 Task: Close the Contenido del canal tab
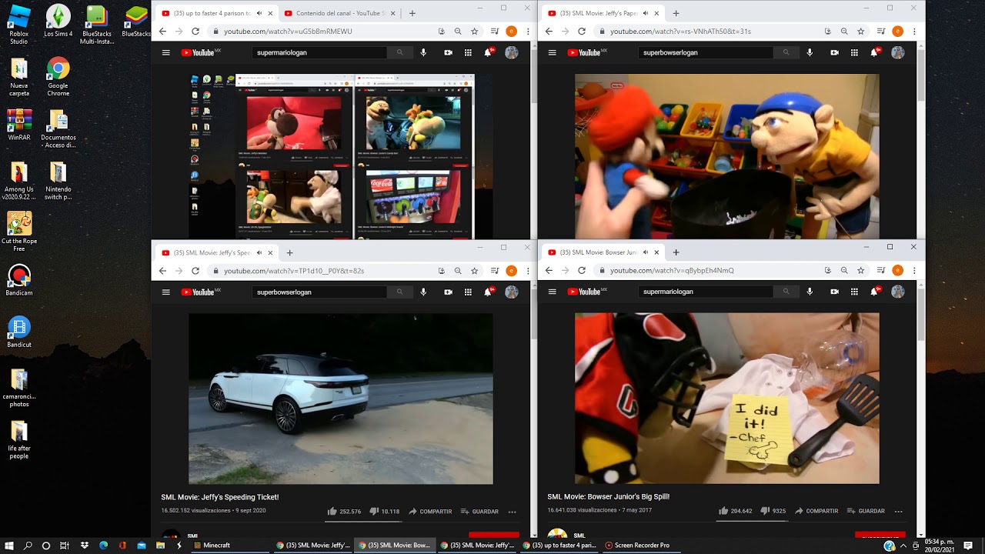pos(392,13)
